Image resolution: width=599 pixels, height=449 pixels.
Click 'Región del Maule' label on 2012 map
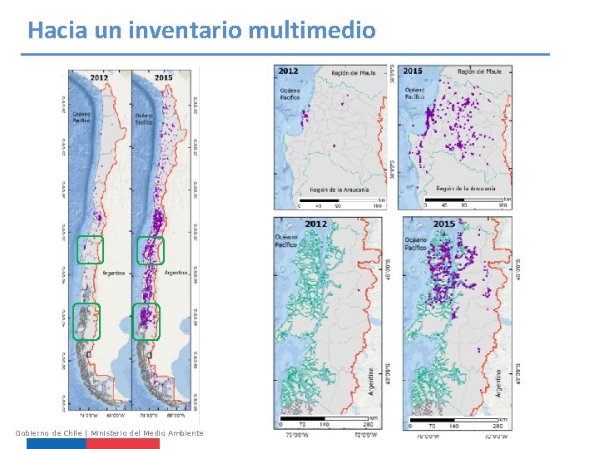[354, 73]
